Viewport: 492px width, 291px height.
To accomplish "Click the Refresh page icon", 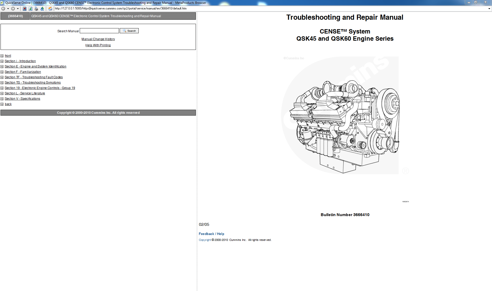I will [30, 8].
